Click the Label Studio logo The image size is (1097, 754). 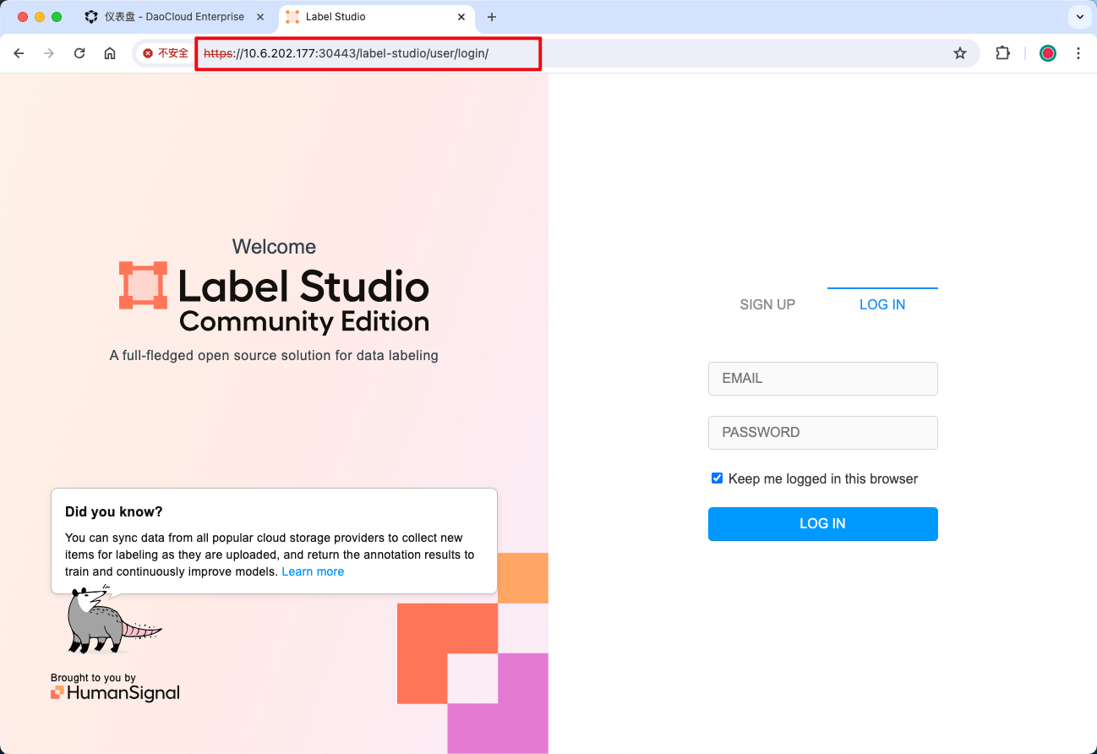142,287
